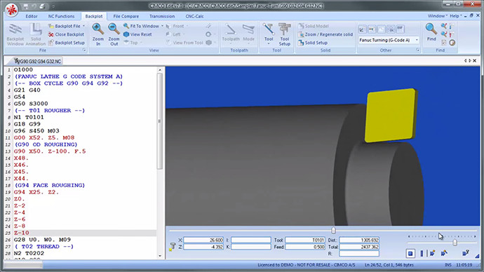Viewport: 484px width, 272px height.
Task: Click the step forward playback button
Action: (432, 254)
